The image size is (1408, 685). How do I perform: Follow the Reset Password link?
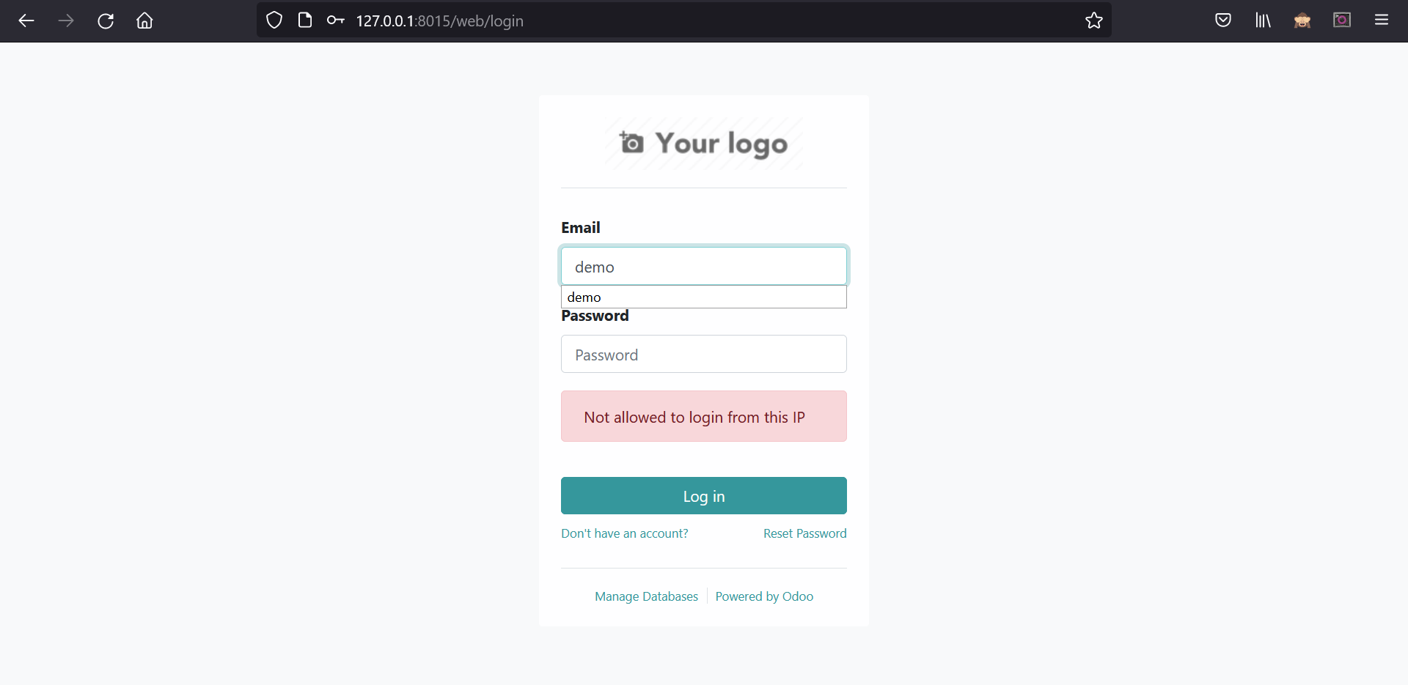[x=804, y=533]
